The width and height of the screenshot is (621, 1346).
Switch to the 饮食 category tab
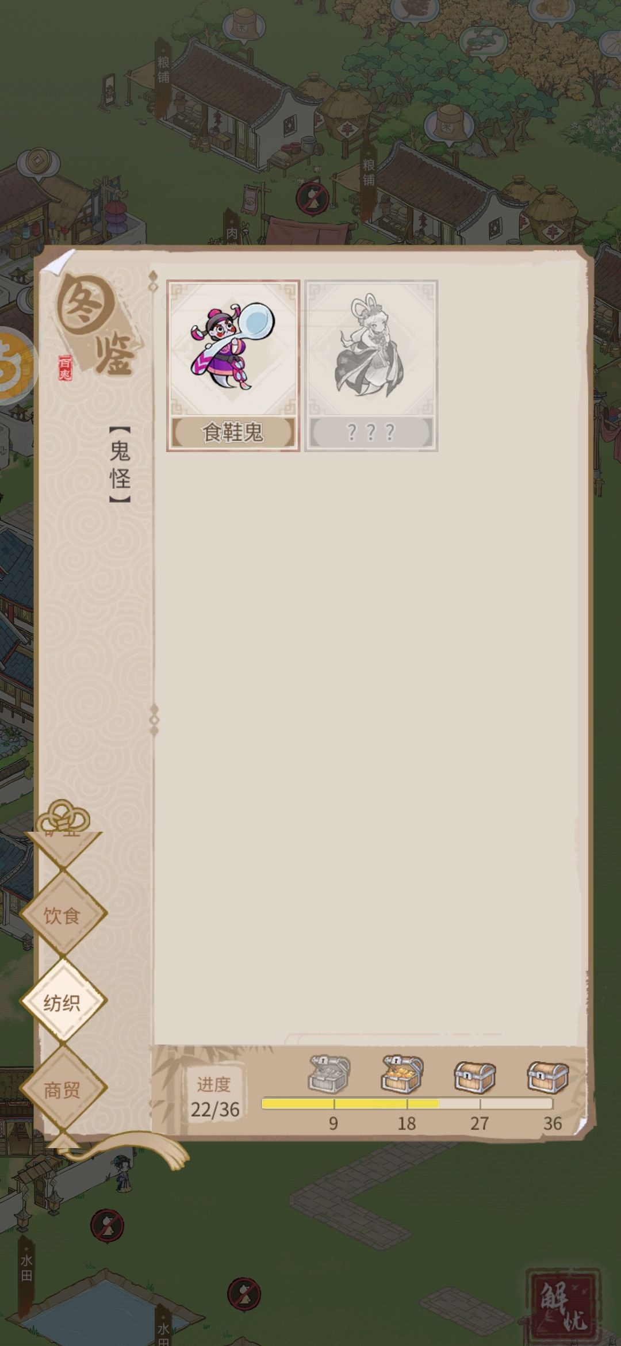click(x=63, y=916)
